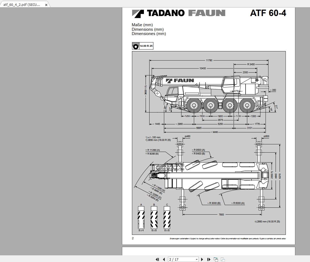Navigate back using the previous-view window icon
The width and height of the screenshot is (310, 262).
(x=216, y=259)
